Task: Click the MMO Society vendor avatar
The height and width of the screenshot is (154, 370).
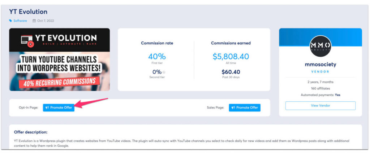Action: (320, 46)
